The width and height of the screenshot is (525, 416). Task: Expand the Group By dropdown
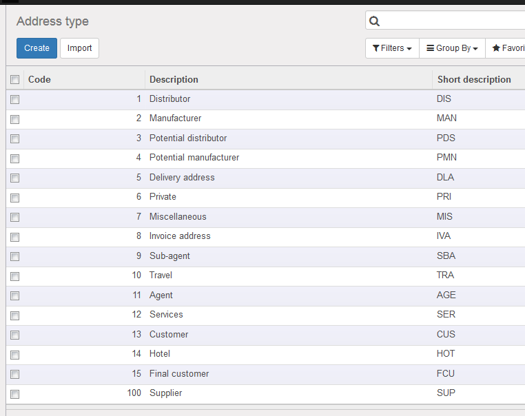452,48
